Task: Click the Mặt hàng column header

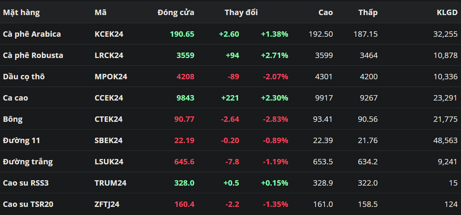Action: [21, 12]
